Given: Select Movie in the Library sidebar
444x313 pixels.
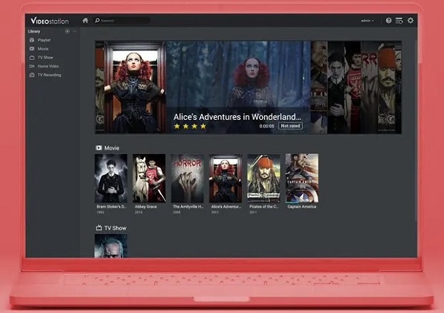Looking at the screenshot, I should 42,48.
